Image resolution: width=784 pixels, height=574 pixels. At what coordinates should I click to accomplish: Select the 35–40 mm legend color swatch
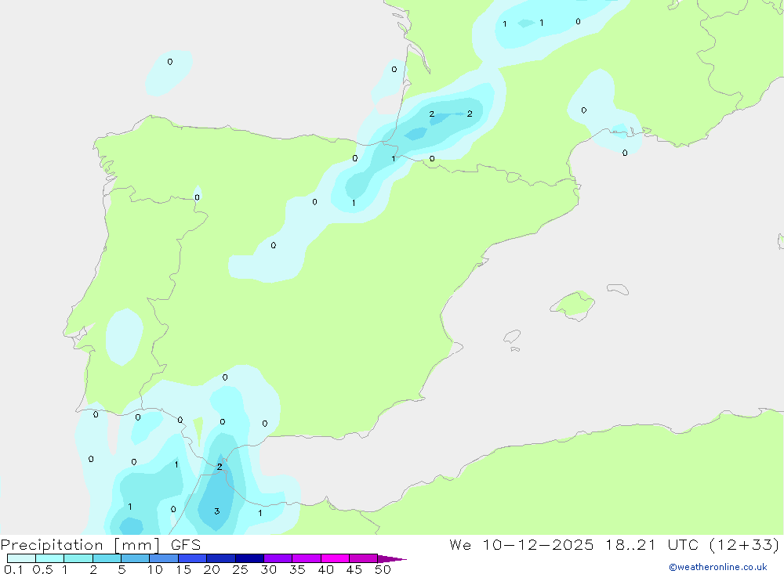[307, 558]
